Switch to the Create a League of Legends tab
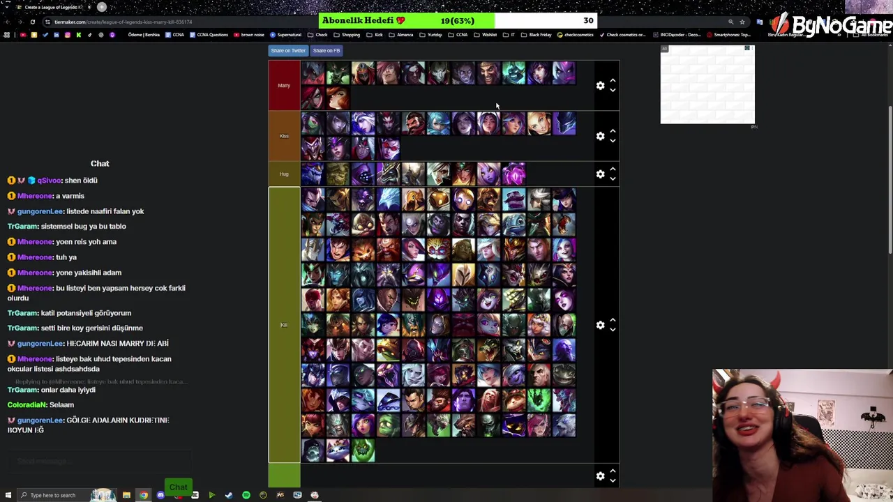This screenshot has height=502, width=893. point(52,7)
